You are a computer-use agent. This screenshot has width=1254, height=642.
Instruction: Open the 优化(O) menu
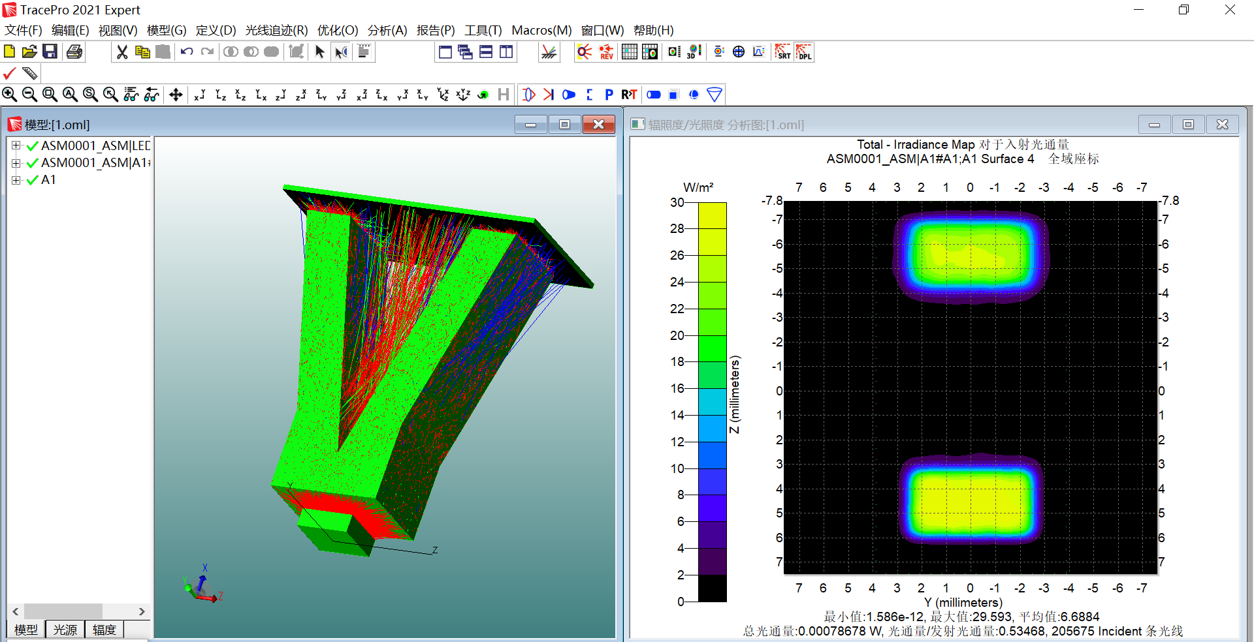click(x=338, y=30)
